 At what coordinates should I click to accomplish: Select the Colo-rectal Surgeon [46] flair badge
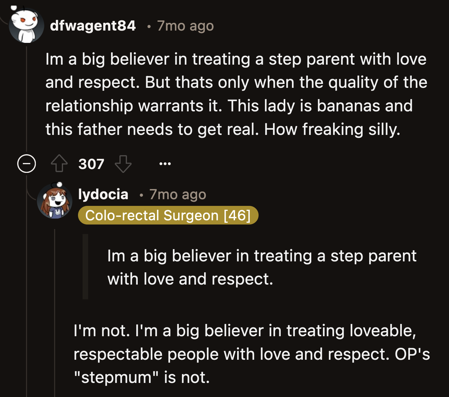168,215
